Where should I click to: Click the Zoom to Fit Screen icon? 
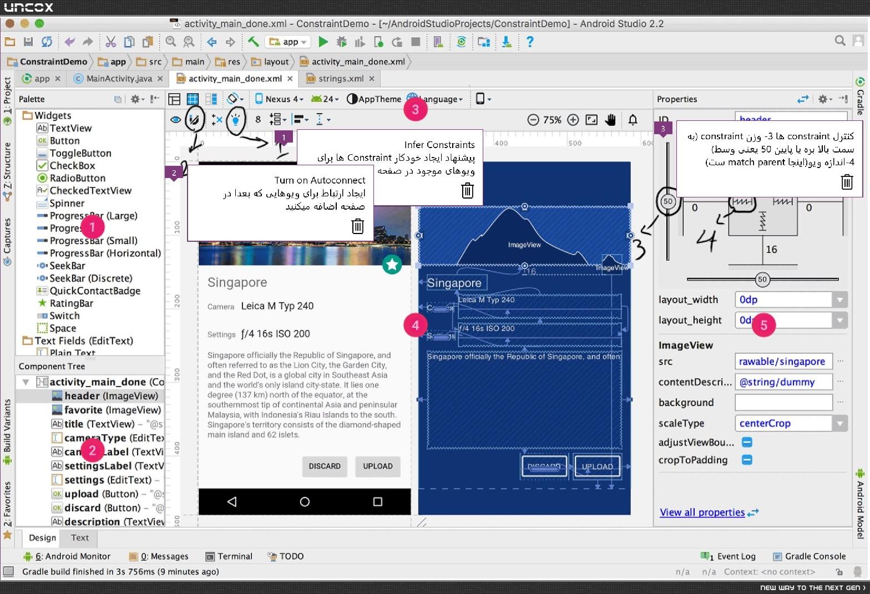click(591, 120)
